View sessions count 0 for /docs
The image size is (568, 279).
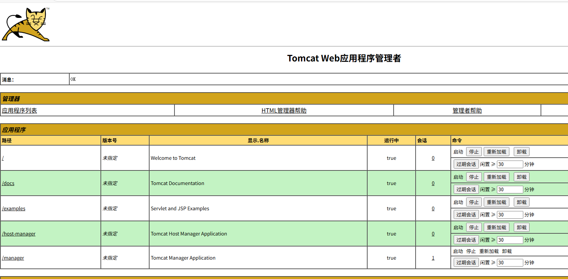tap(433, 183)
